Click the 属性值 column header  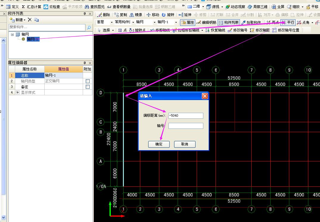[63, 69]
